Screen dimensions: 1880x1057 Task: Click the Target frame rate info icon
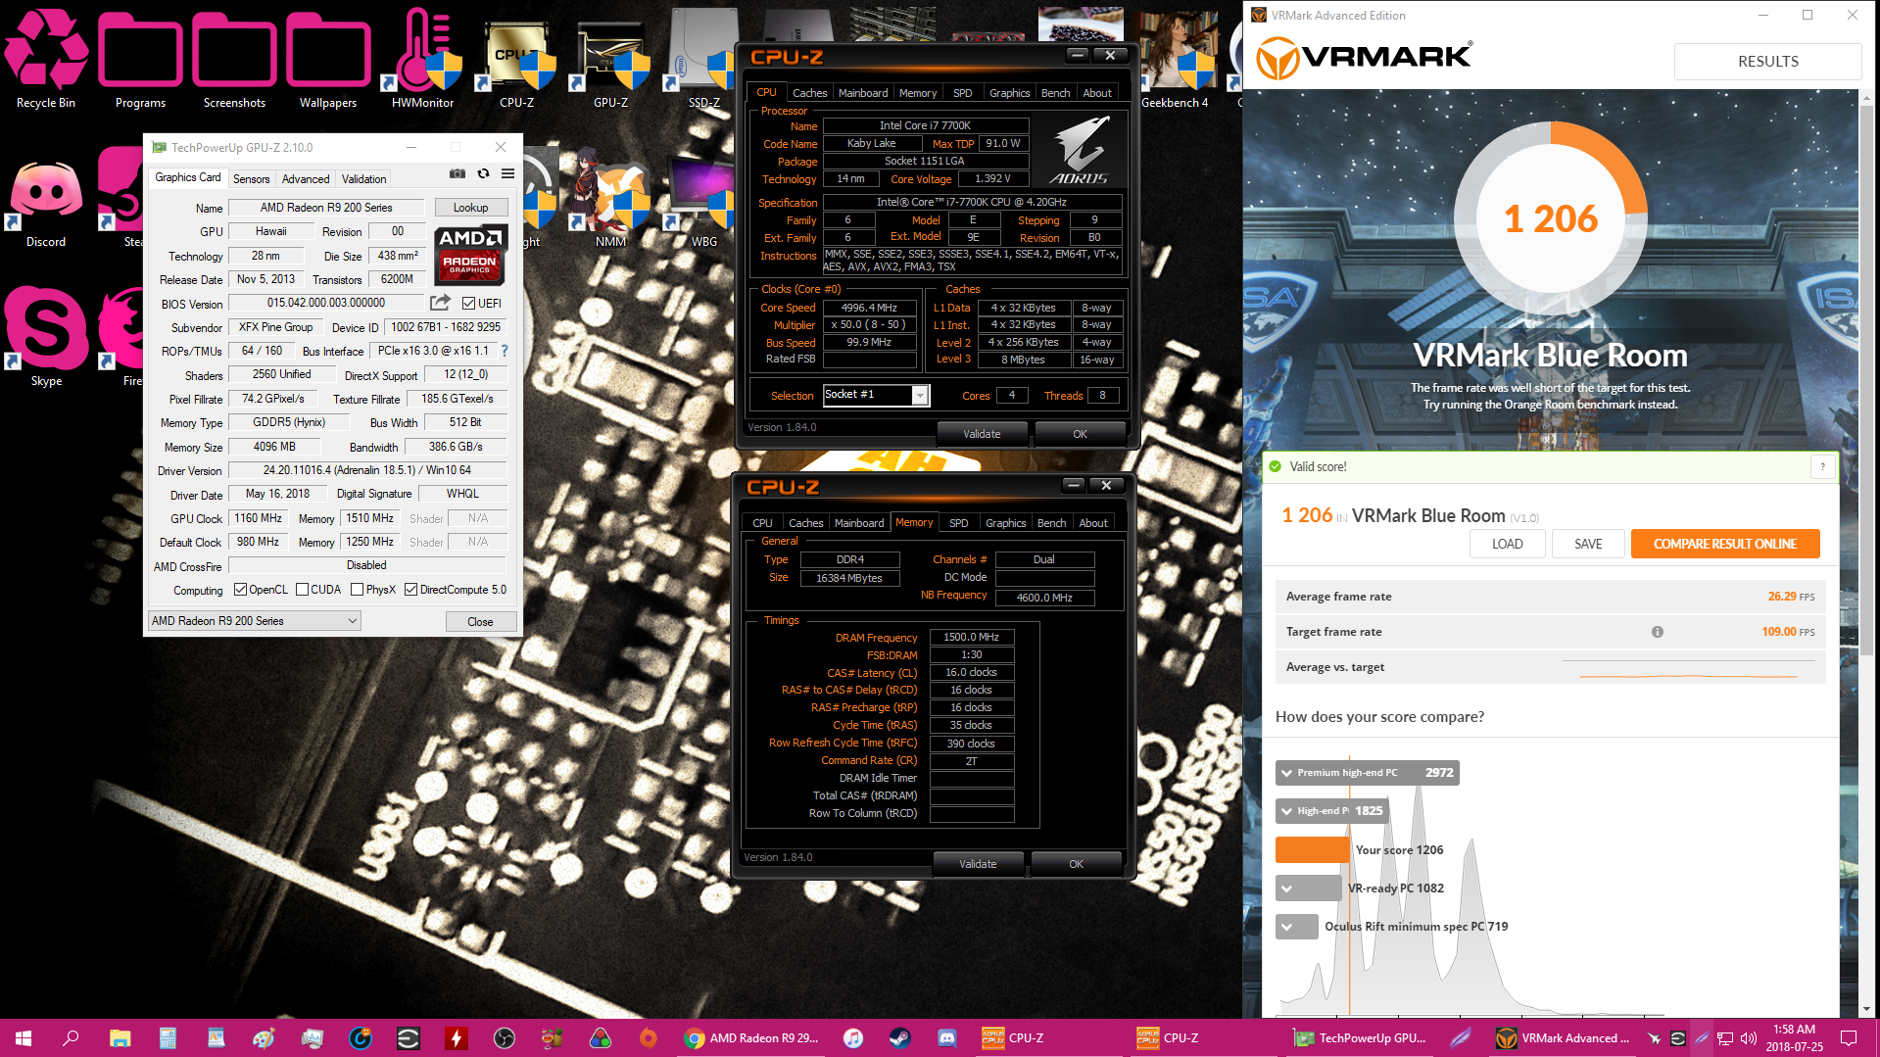tap(1658, 632)
